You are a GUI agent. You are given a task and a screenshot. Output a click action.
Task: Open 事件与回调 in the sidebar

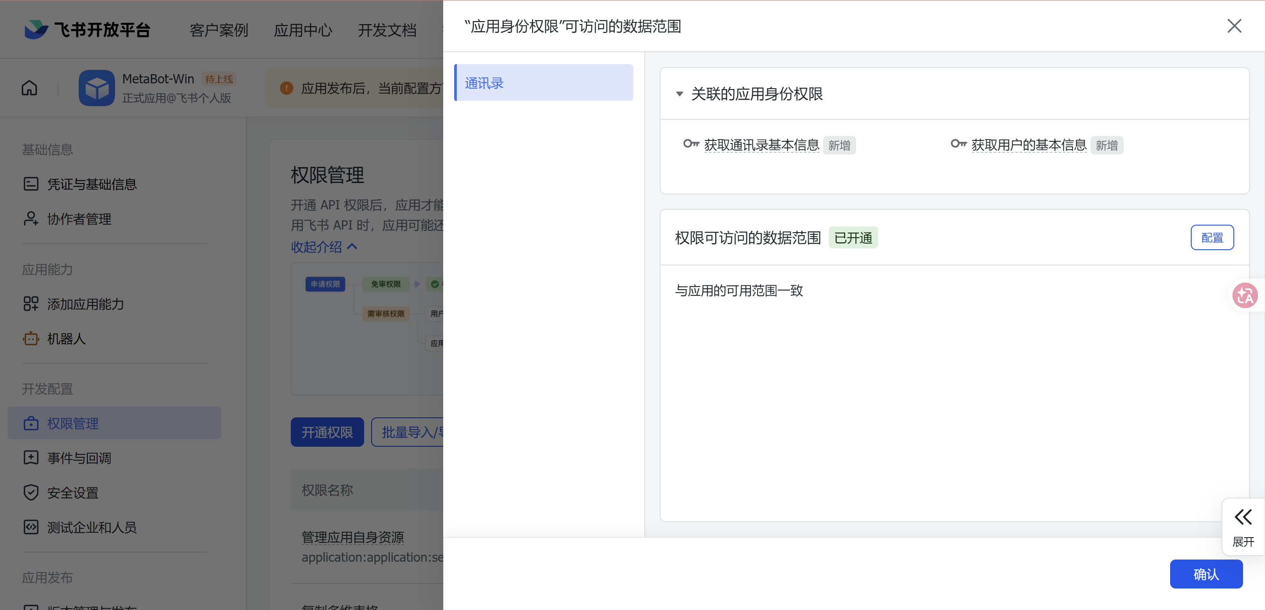click(79, 458)
